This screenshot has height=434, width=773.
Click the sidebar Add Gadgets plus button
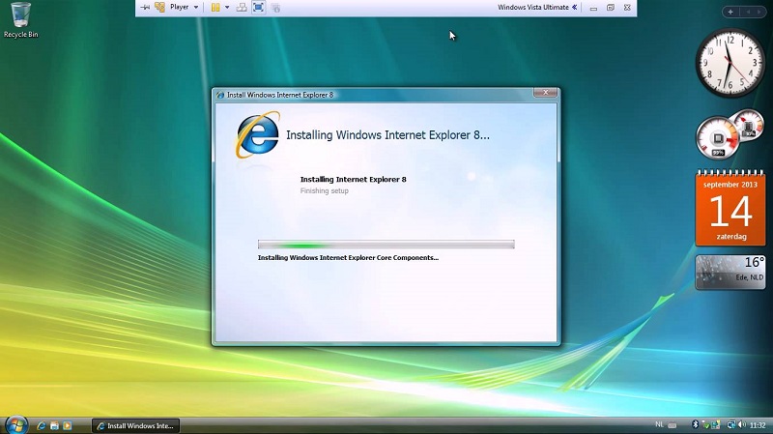pos(730,12)
